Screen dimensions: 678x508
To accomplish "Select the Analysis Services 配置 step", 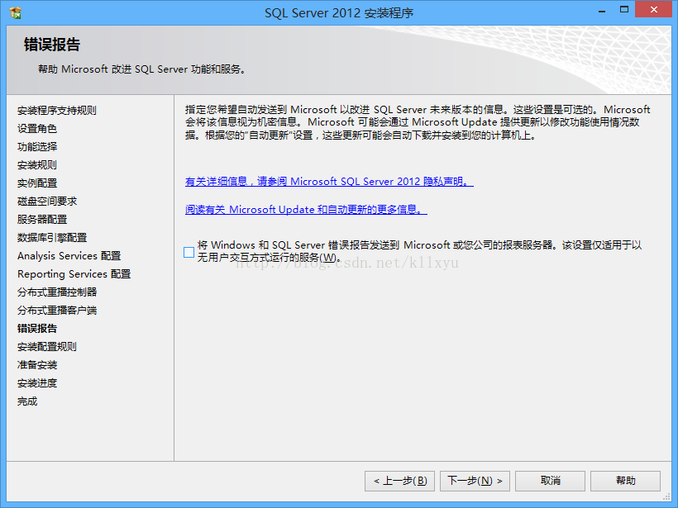I will tap(69, 256).
